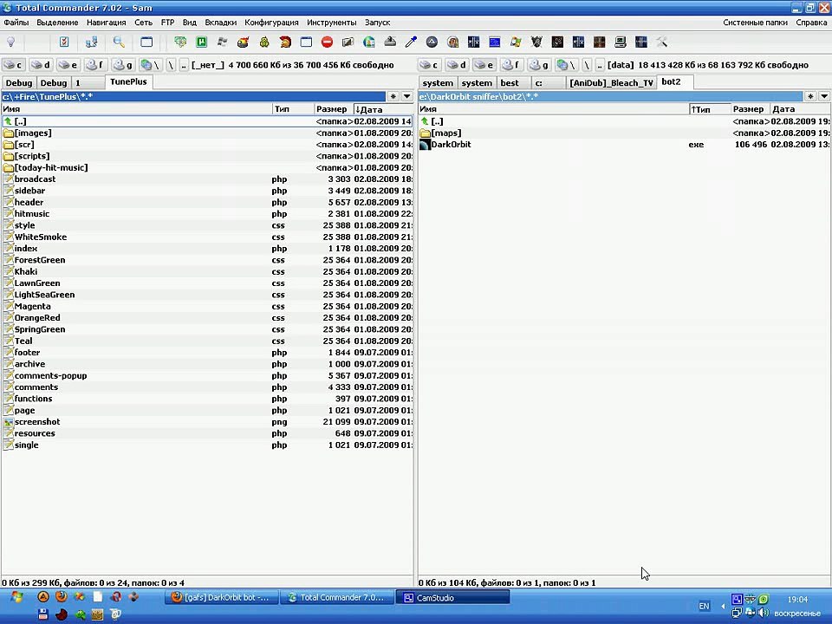832x624 pixels.
Task: Switch left panel to optical drive f
Action: tap(95, 65)
